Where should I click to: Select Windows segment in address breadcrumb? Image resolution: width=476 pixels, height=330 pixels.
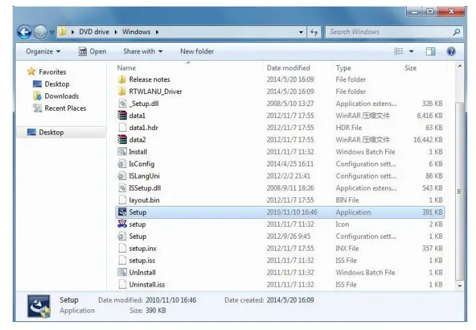(136, 32)
